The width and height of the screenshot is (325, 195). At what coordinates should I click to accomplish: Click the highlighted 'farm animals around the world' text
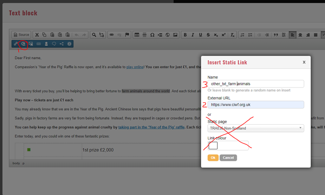[x=146, y=91]
